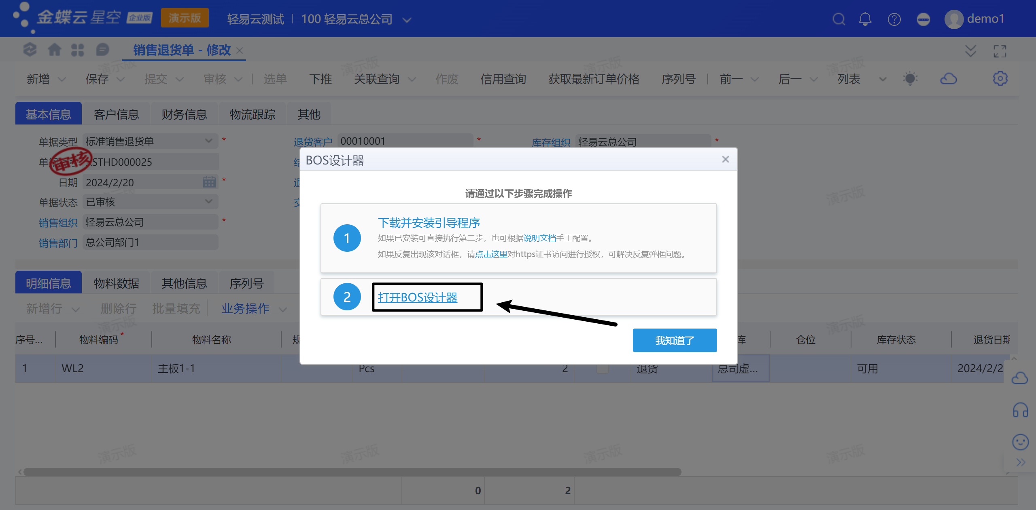This screenshot has width=1036, height=510.
Task: Click the 可用 inventory status cell
Action: point(900,369)
